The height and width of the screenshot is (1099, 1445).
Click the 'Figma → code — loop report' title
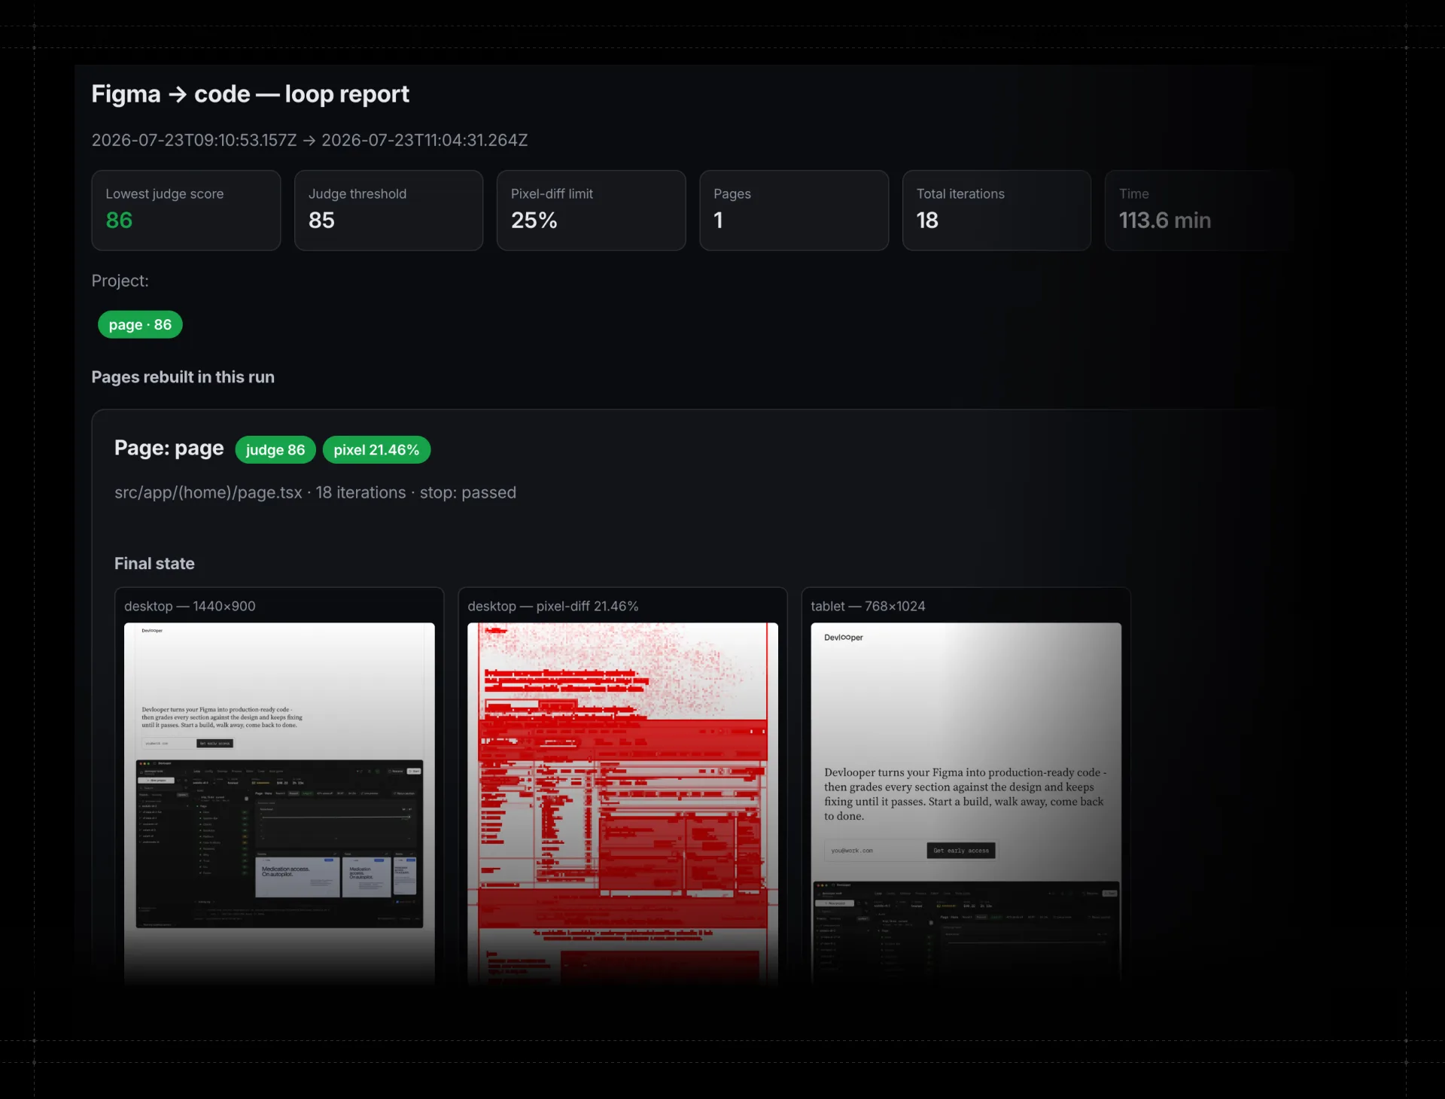click(x=250, y=94)
